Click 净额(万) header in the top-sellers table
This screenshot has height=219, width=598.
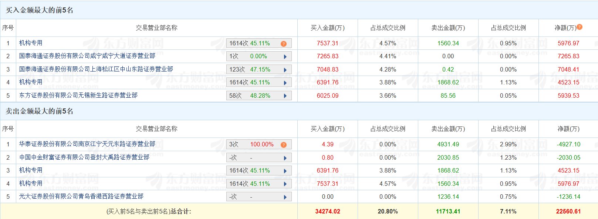(568, 129)
